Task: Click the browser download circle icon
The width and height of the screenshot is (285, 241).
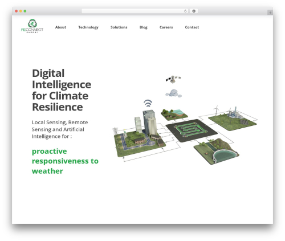Action: (x=194, y=11)
